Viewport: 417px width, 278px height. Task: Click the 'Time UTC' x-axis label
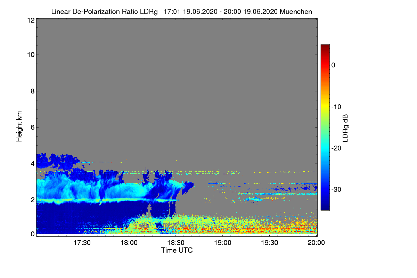[177, 250]
